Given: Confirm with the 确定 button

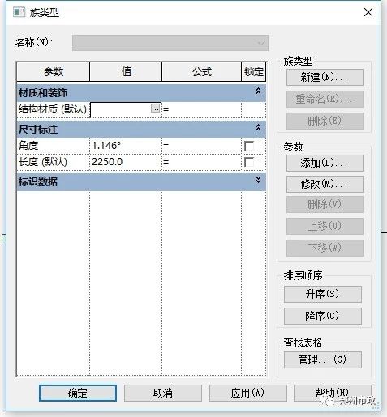Looking at the screenshot, I should (78, 393).
